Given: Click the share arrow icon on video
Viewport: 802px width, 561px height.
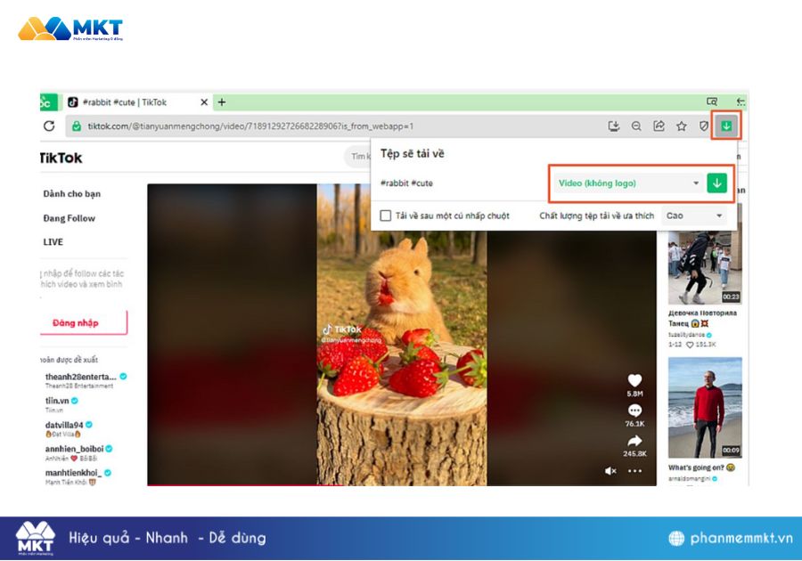Looking at the screenshot, I should pos(634,441).
